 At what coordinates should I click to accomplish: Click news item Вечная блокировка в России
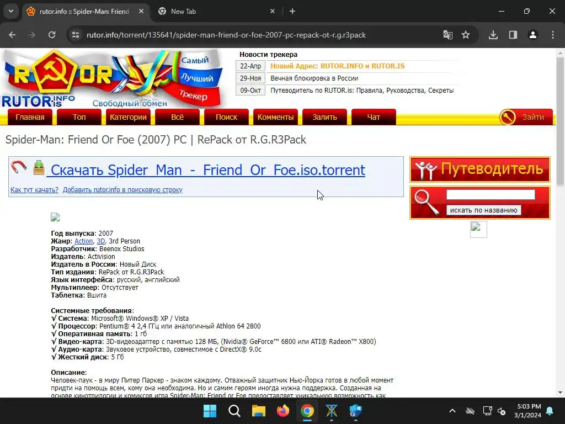click(x=314, y=78)
